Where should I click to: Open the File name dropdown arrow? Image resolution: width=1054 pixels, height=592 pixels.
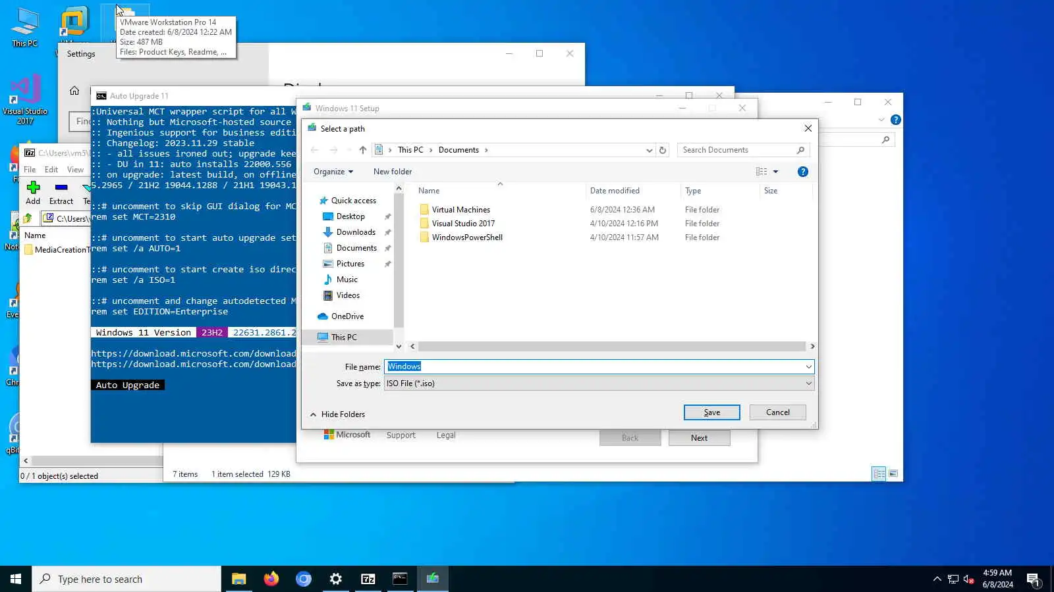[809, 366]
